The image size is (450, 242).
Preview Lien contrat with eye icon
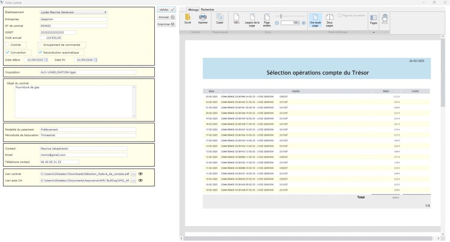pos(141,174)
